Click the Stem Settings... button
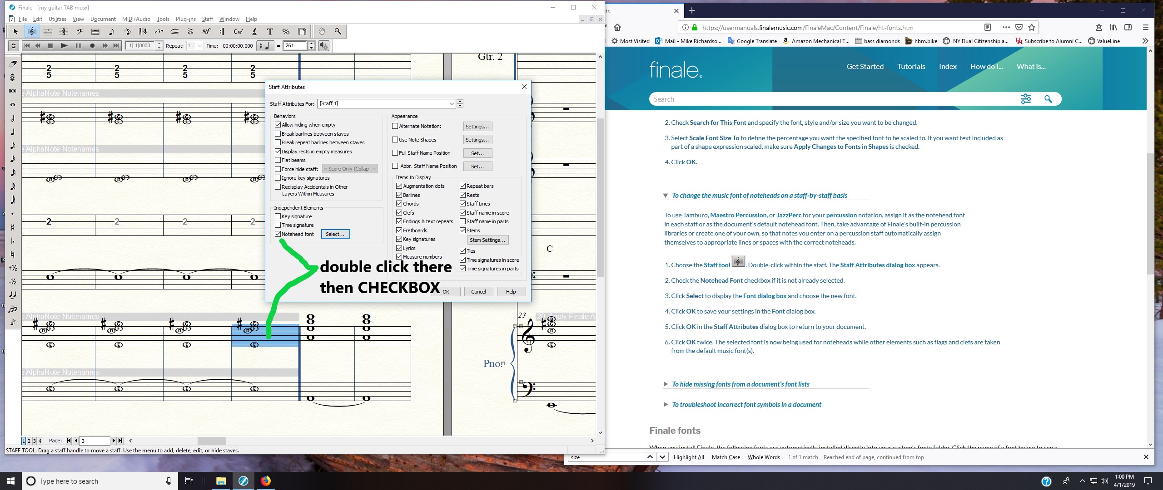1163x490 pixels. [x=487, y=240]
